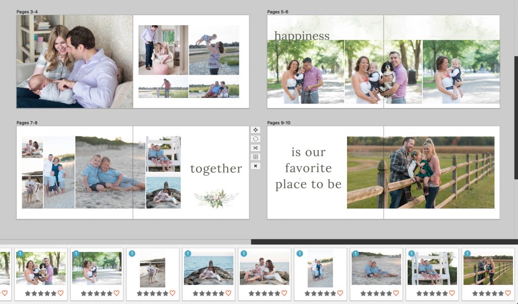Favorite the small beach couple filmstrip photo

(x=172, y=293)
